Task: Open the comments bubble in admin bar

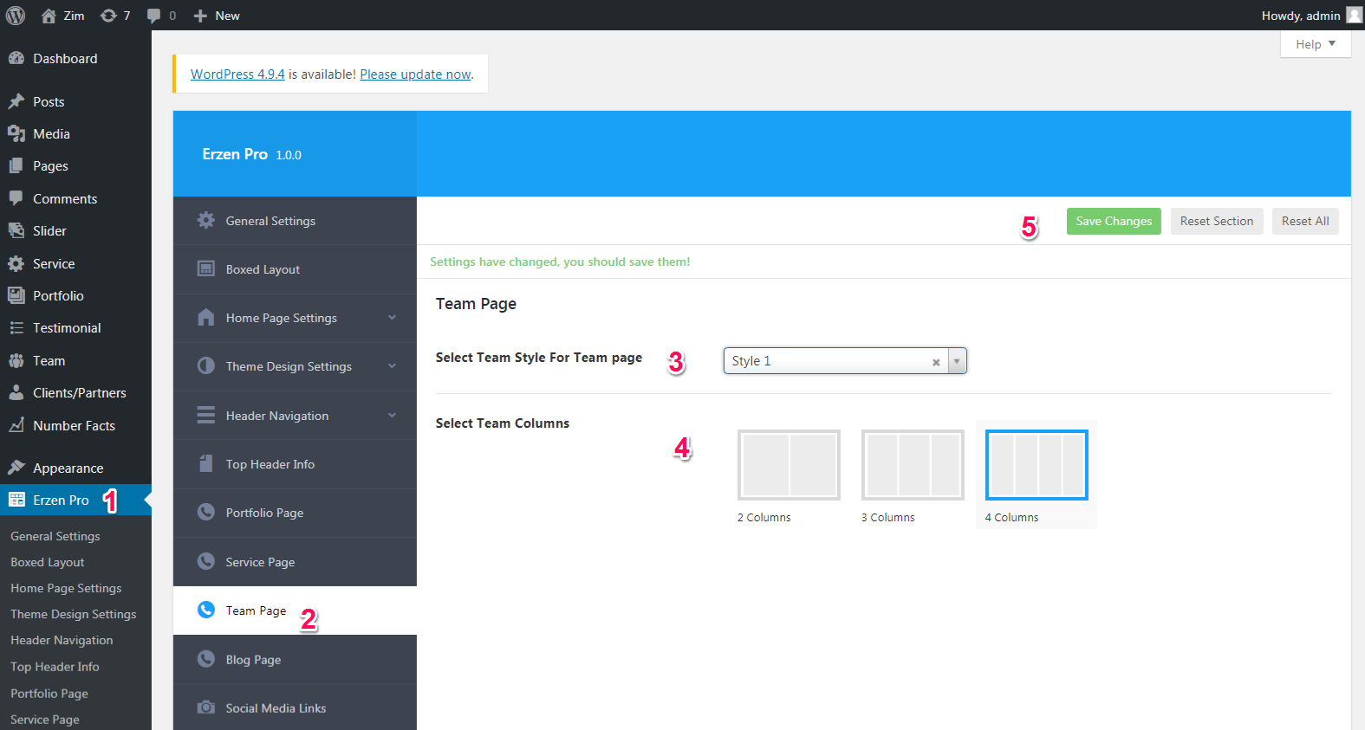Action: [154, 16]
